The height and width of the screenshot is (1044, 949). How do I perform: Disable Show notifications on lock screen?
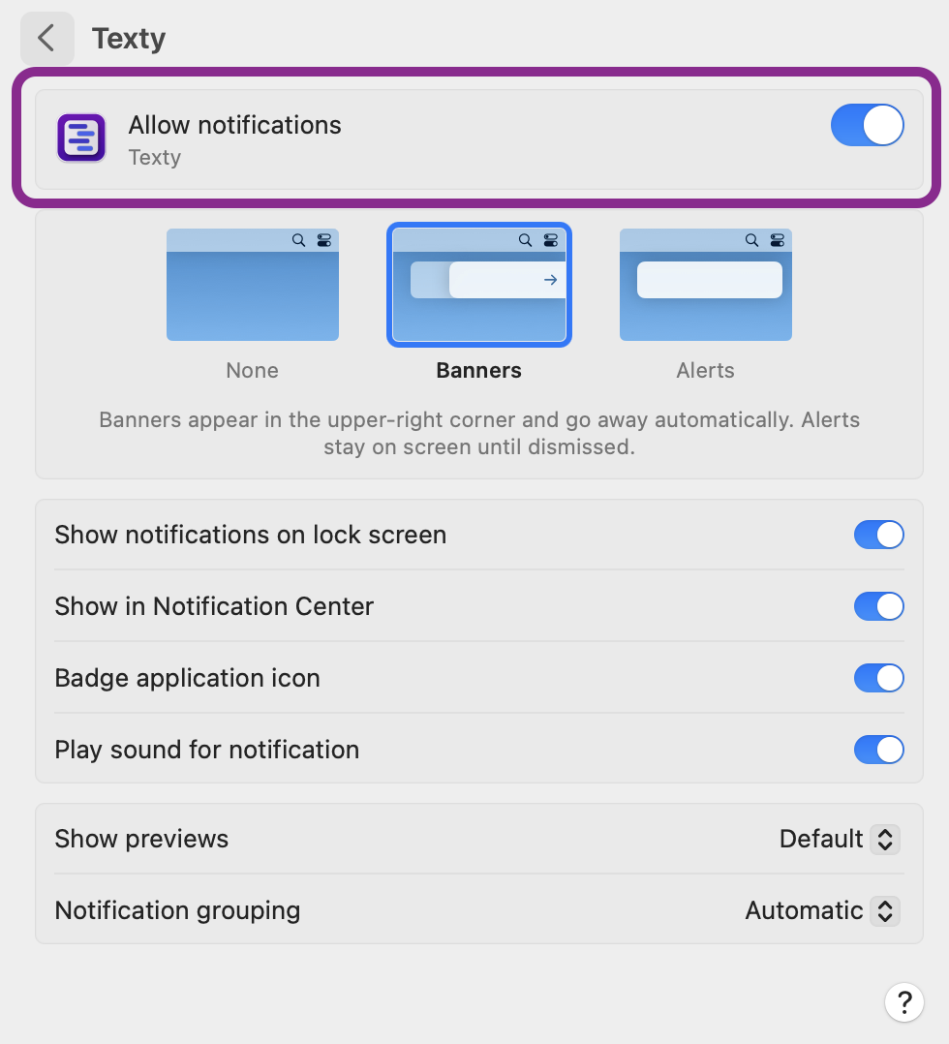[878, 535]
